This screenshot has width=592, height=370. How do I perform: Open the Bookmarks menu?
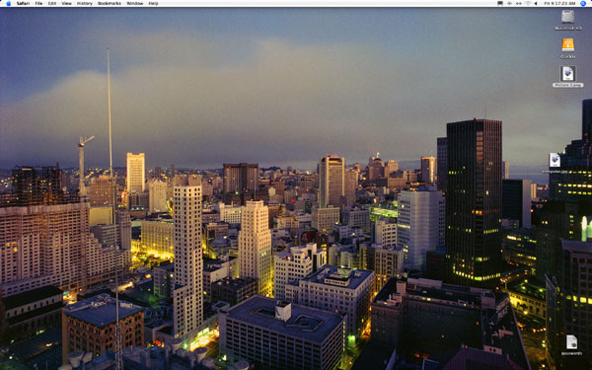[x=110, y=3]
